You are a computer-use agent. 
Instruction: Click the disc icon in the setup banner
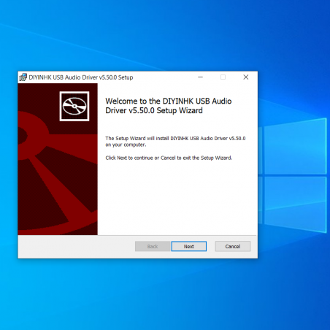tap(74, 106)
